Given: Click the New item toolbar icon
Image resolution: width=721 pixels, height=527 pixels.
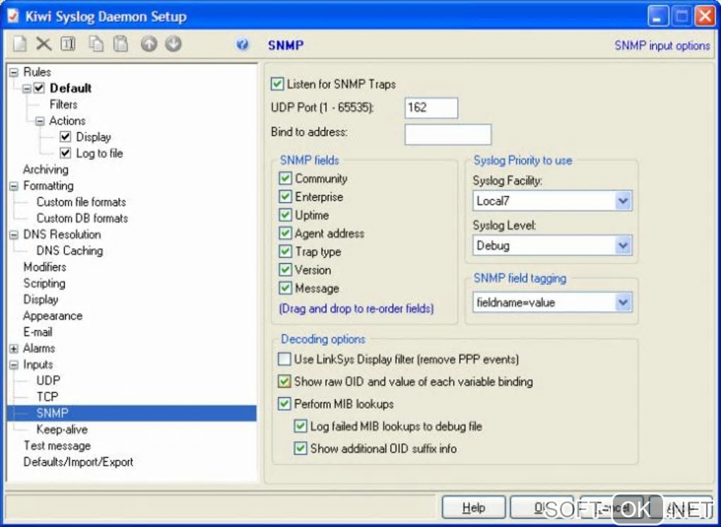Looking at the screenshot, I should pos(20,44).
